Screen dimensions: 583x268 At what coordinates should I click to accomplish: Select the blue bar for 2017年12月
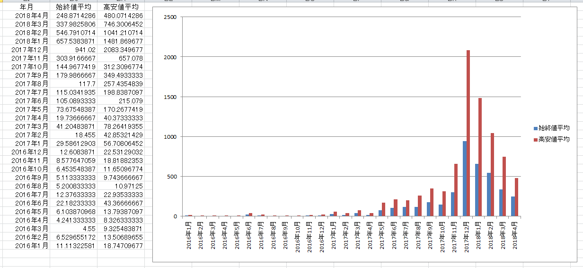point(464,179)
